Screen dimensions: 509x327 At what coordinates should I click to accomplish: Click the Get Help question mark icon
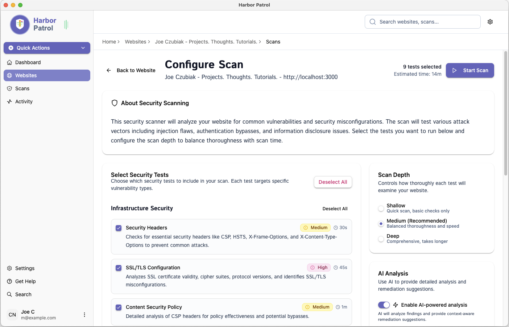[x=9, y=281]
